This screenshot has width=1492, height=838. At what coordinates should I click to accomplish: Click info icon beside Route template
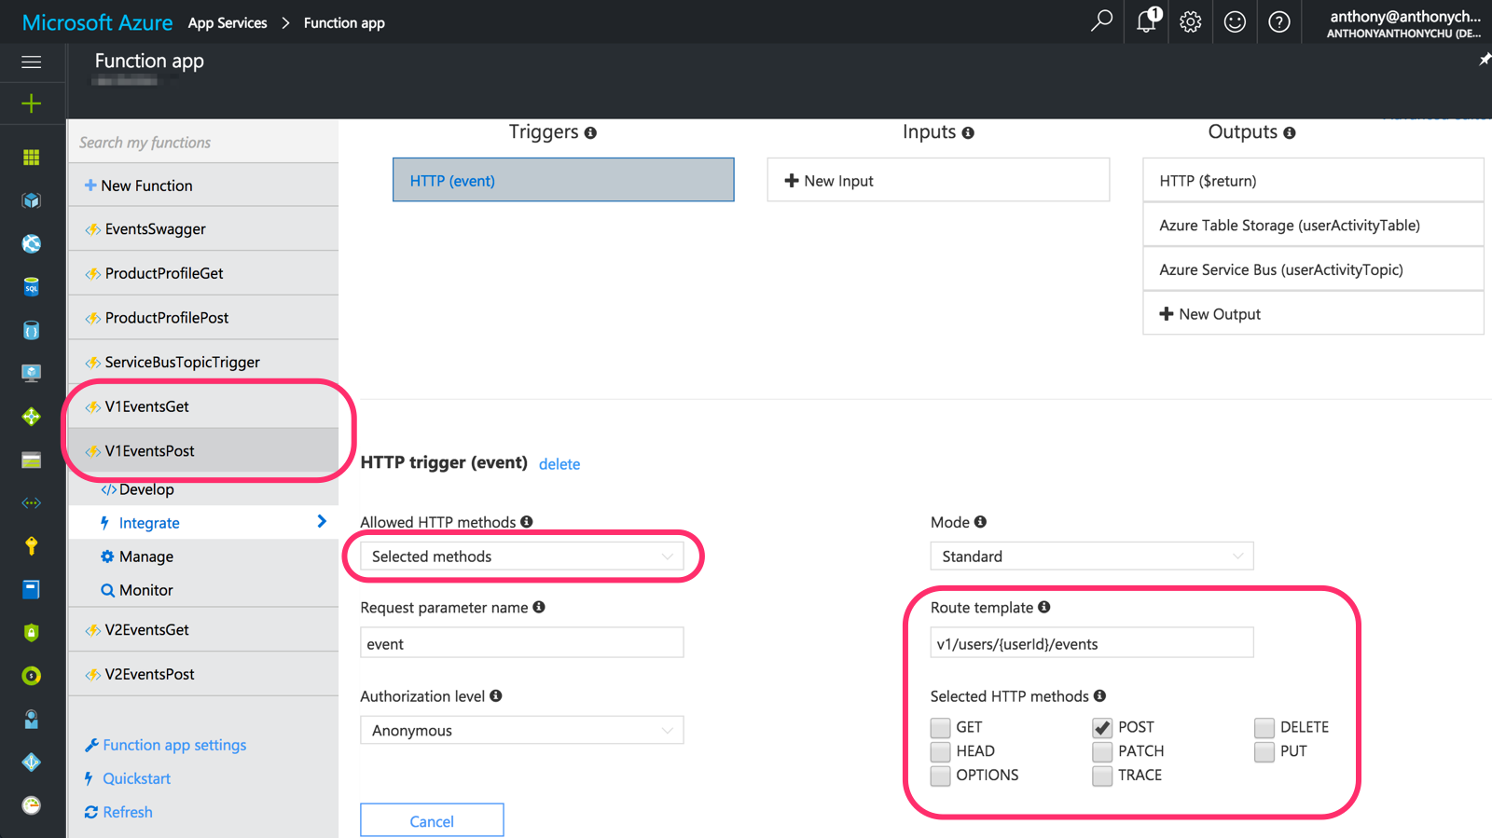click(x=1044, y=607)
